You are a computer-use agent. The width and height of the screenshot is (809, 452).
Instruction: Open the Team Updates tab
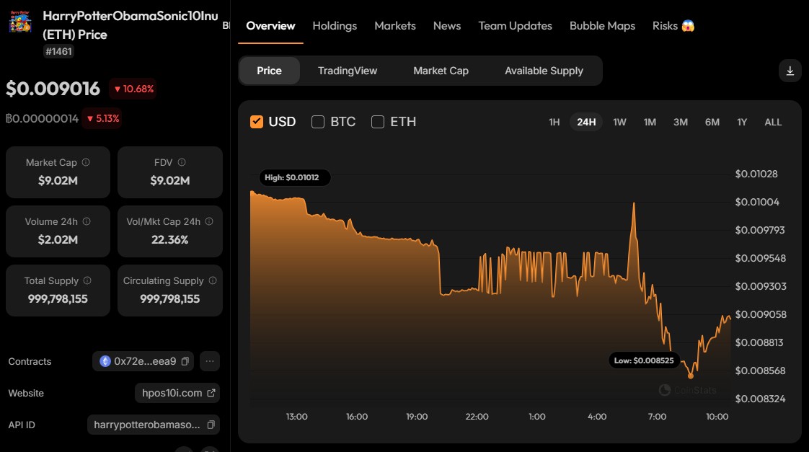click(515, 26)
